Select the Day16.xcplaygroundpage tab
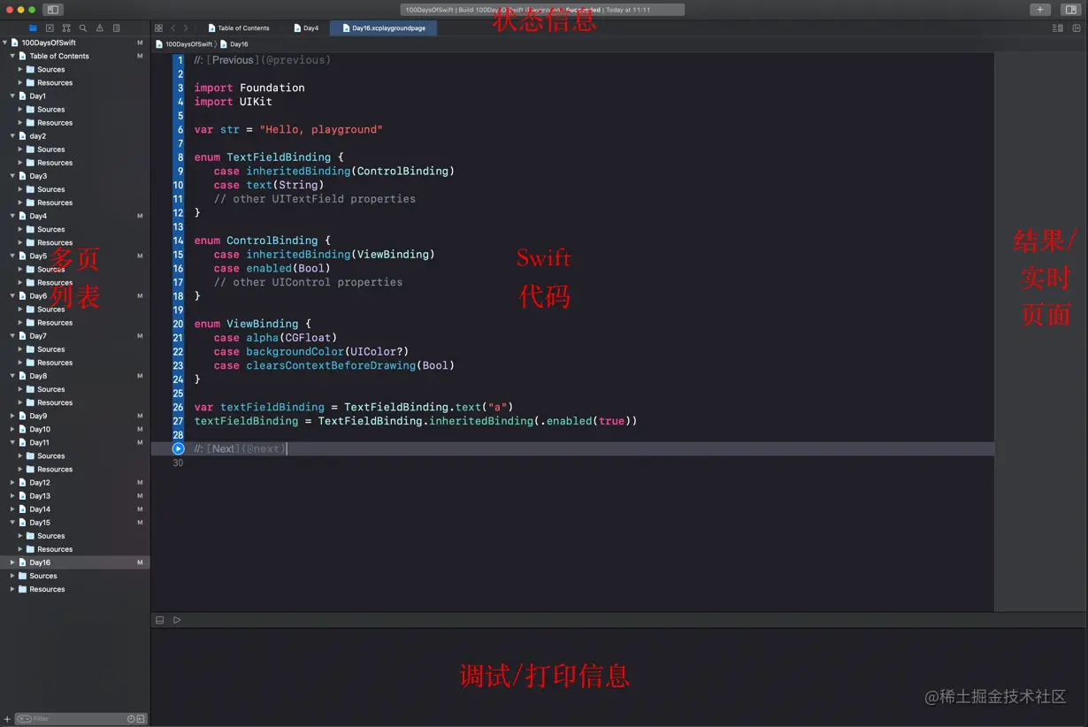1088x727 pixels. pos(383,28)
